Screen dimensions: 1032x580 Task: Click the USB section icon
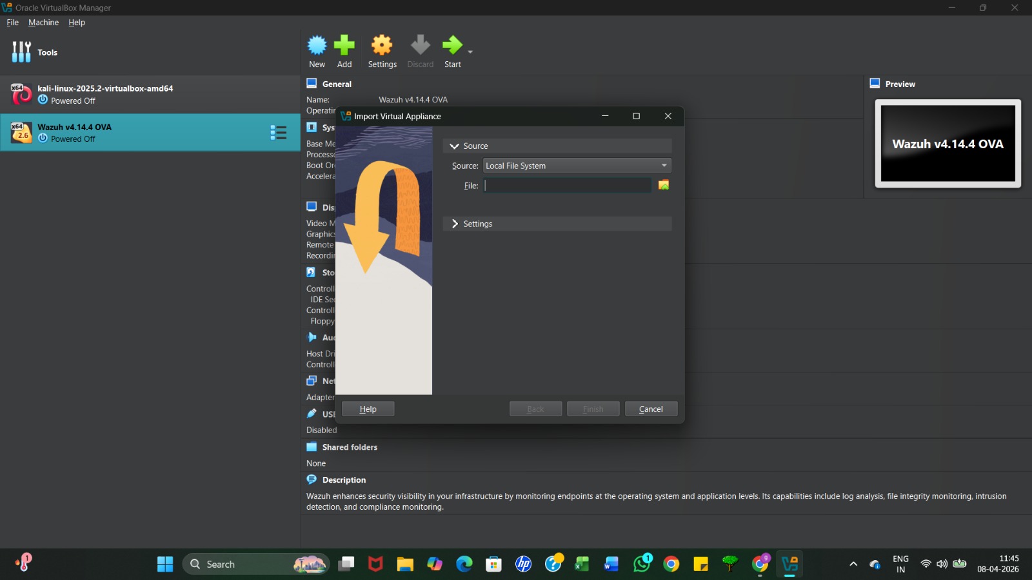(x=312, y=414)
